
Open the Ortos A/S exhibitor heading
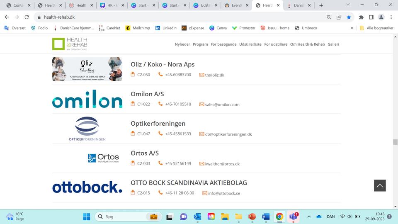pos(145,153)
